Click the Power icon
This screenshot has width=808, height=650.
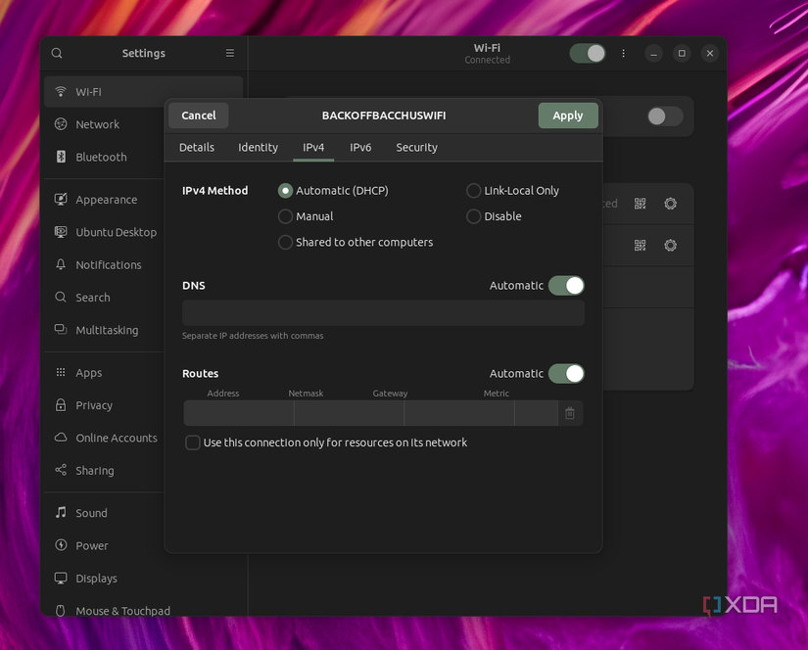(61, 545)
